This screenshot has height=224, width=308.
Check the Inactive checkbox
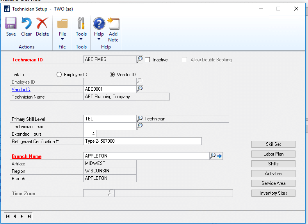pyautogui.click(x=147, y=60)
